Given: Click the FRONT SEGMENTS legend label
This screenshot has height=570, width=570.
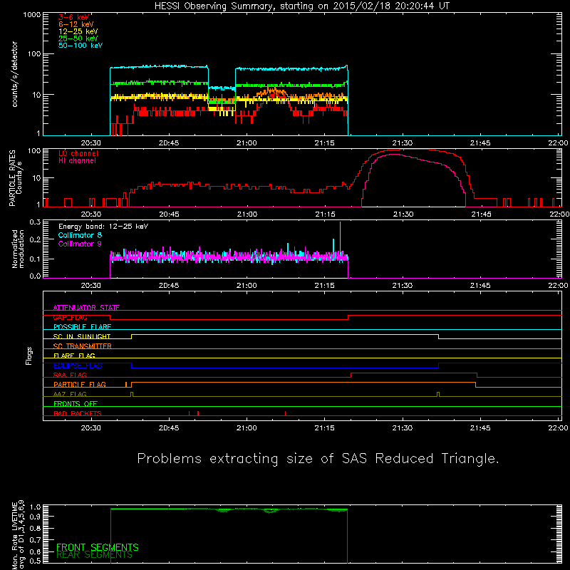Looking at the screenshot, I should pos(98,547).
